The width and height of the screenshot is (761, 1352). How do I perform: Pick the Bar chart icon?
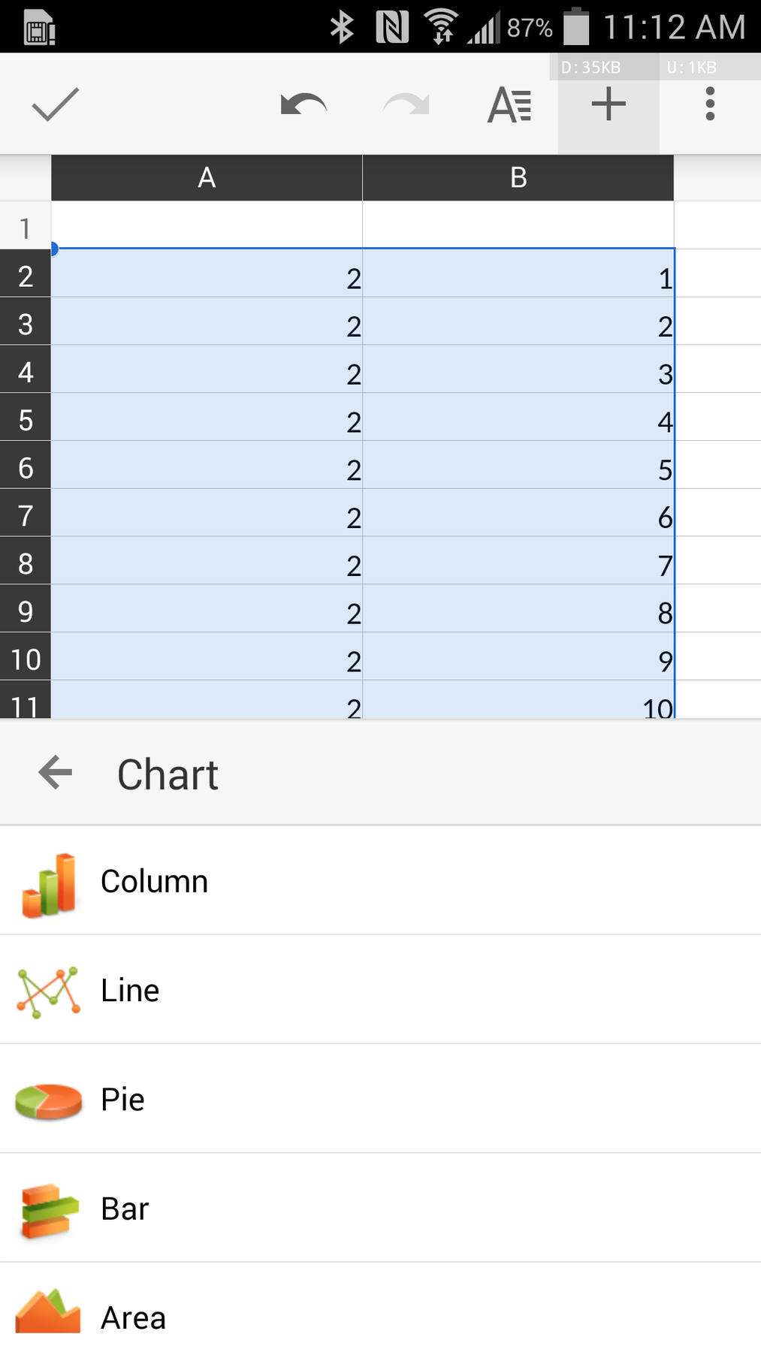click(47, 1209)
